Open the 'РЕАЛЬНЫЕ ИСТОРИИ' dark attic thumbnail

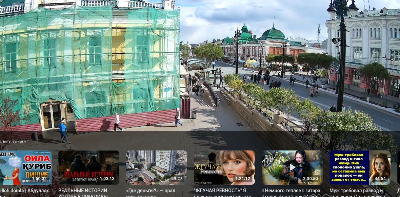click(x=88, y=167)
